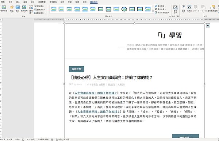Screen dimensions: 219x141
Task: Click the top-right corner picture handle
Action: click(204, 23)
